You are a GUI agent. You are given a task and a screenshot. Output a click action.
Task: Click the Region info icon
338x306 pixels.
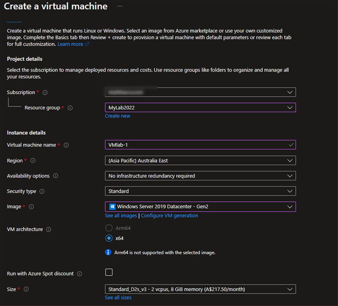[33, 160]
